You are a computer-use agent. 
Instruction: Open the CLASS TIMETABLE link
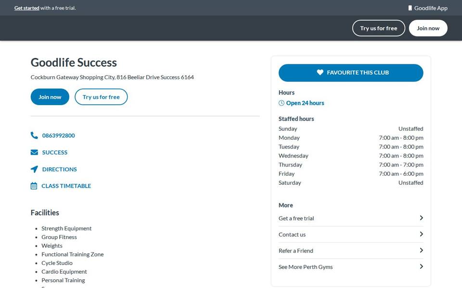pyautogui.click(x=66, y=186)
